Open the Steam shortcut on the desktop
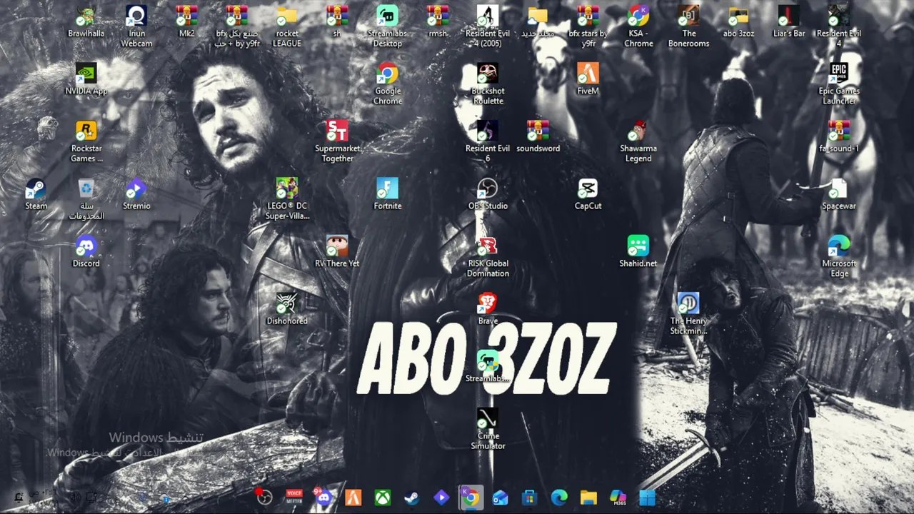Image resolution: width=914 pixels, height=514 pixels. [x=36, y=194]
